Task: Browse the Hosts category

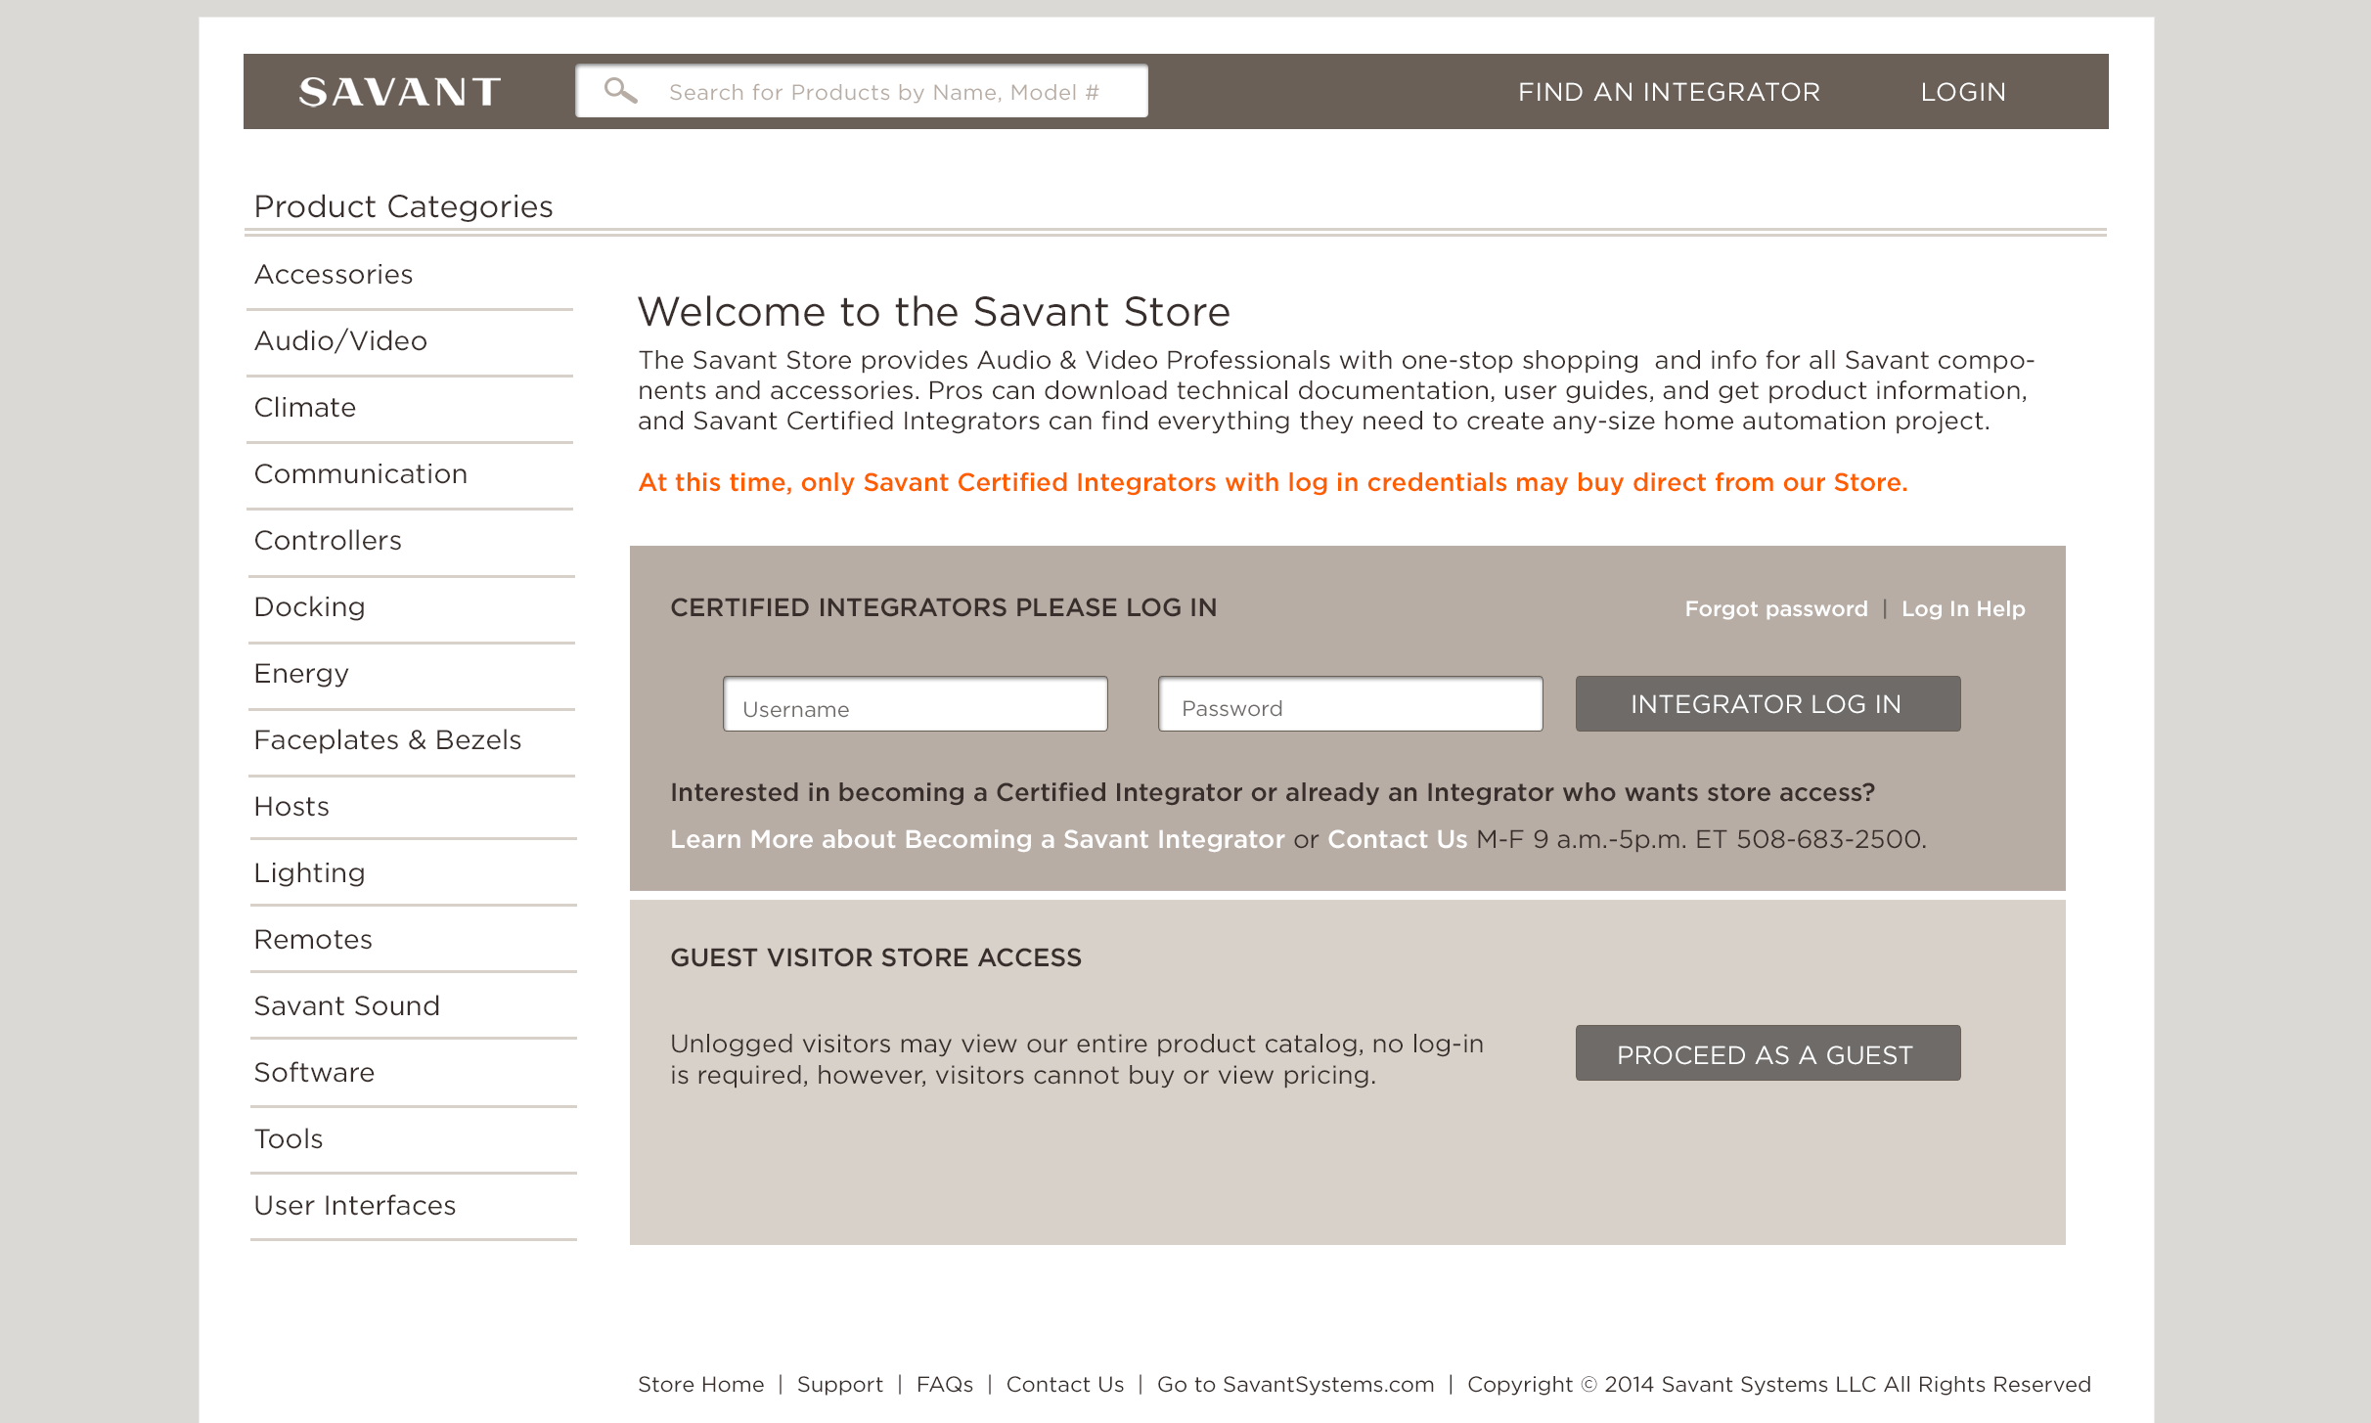Action: point(291,806)
